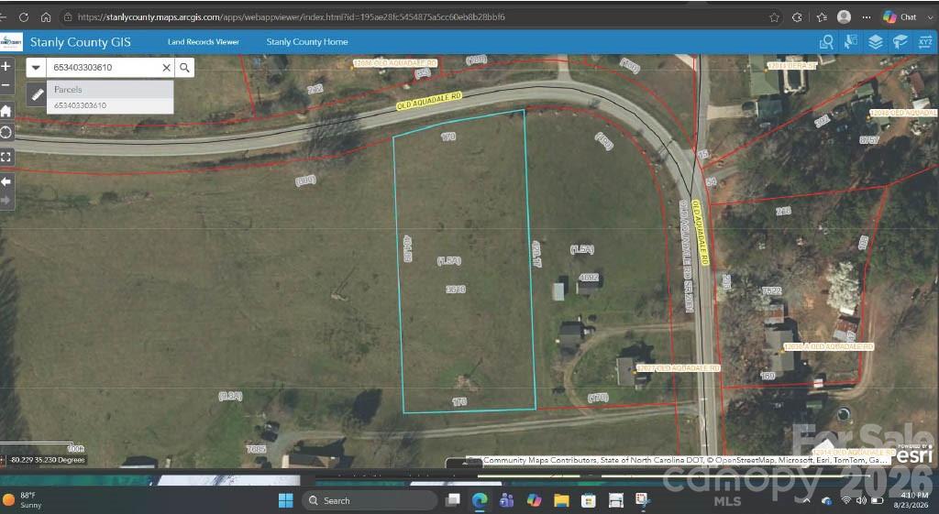Open the Windows Start menu
The height and width of the screenshot is (514, 939).
pos(286,500)
